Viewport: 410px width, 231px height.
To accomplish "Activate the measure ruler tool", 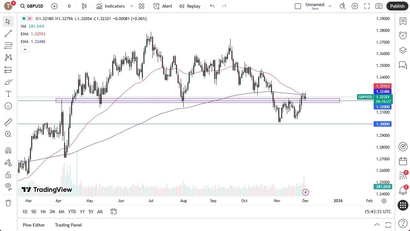I will pyautogui.click(x=8, y=122).
